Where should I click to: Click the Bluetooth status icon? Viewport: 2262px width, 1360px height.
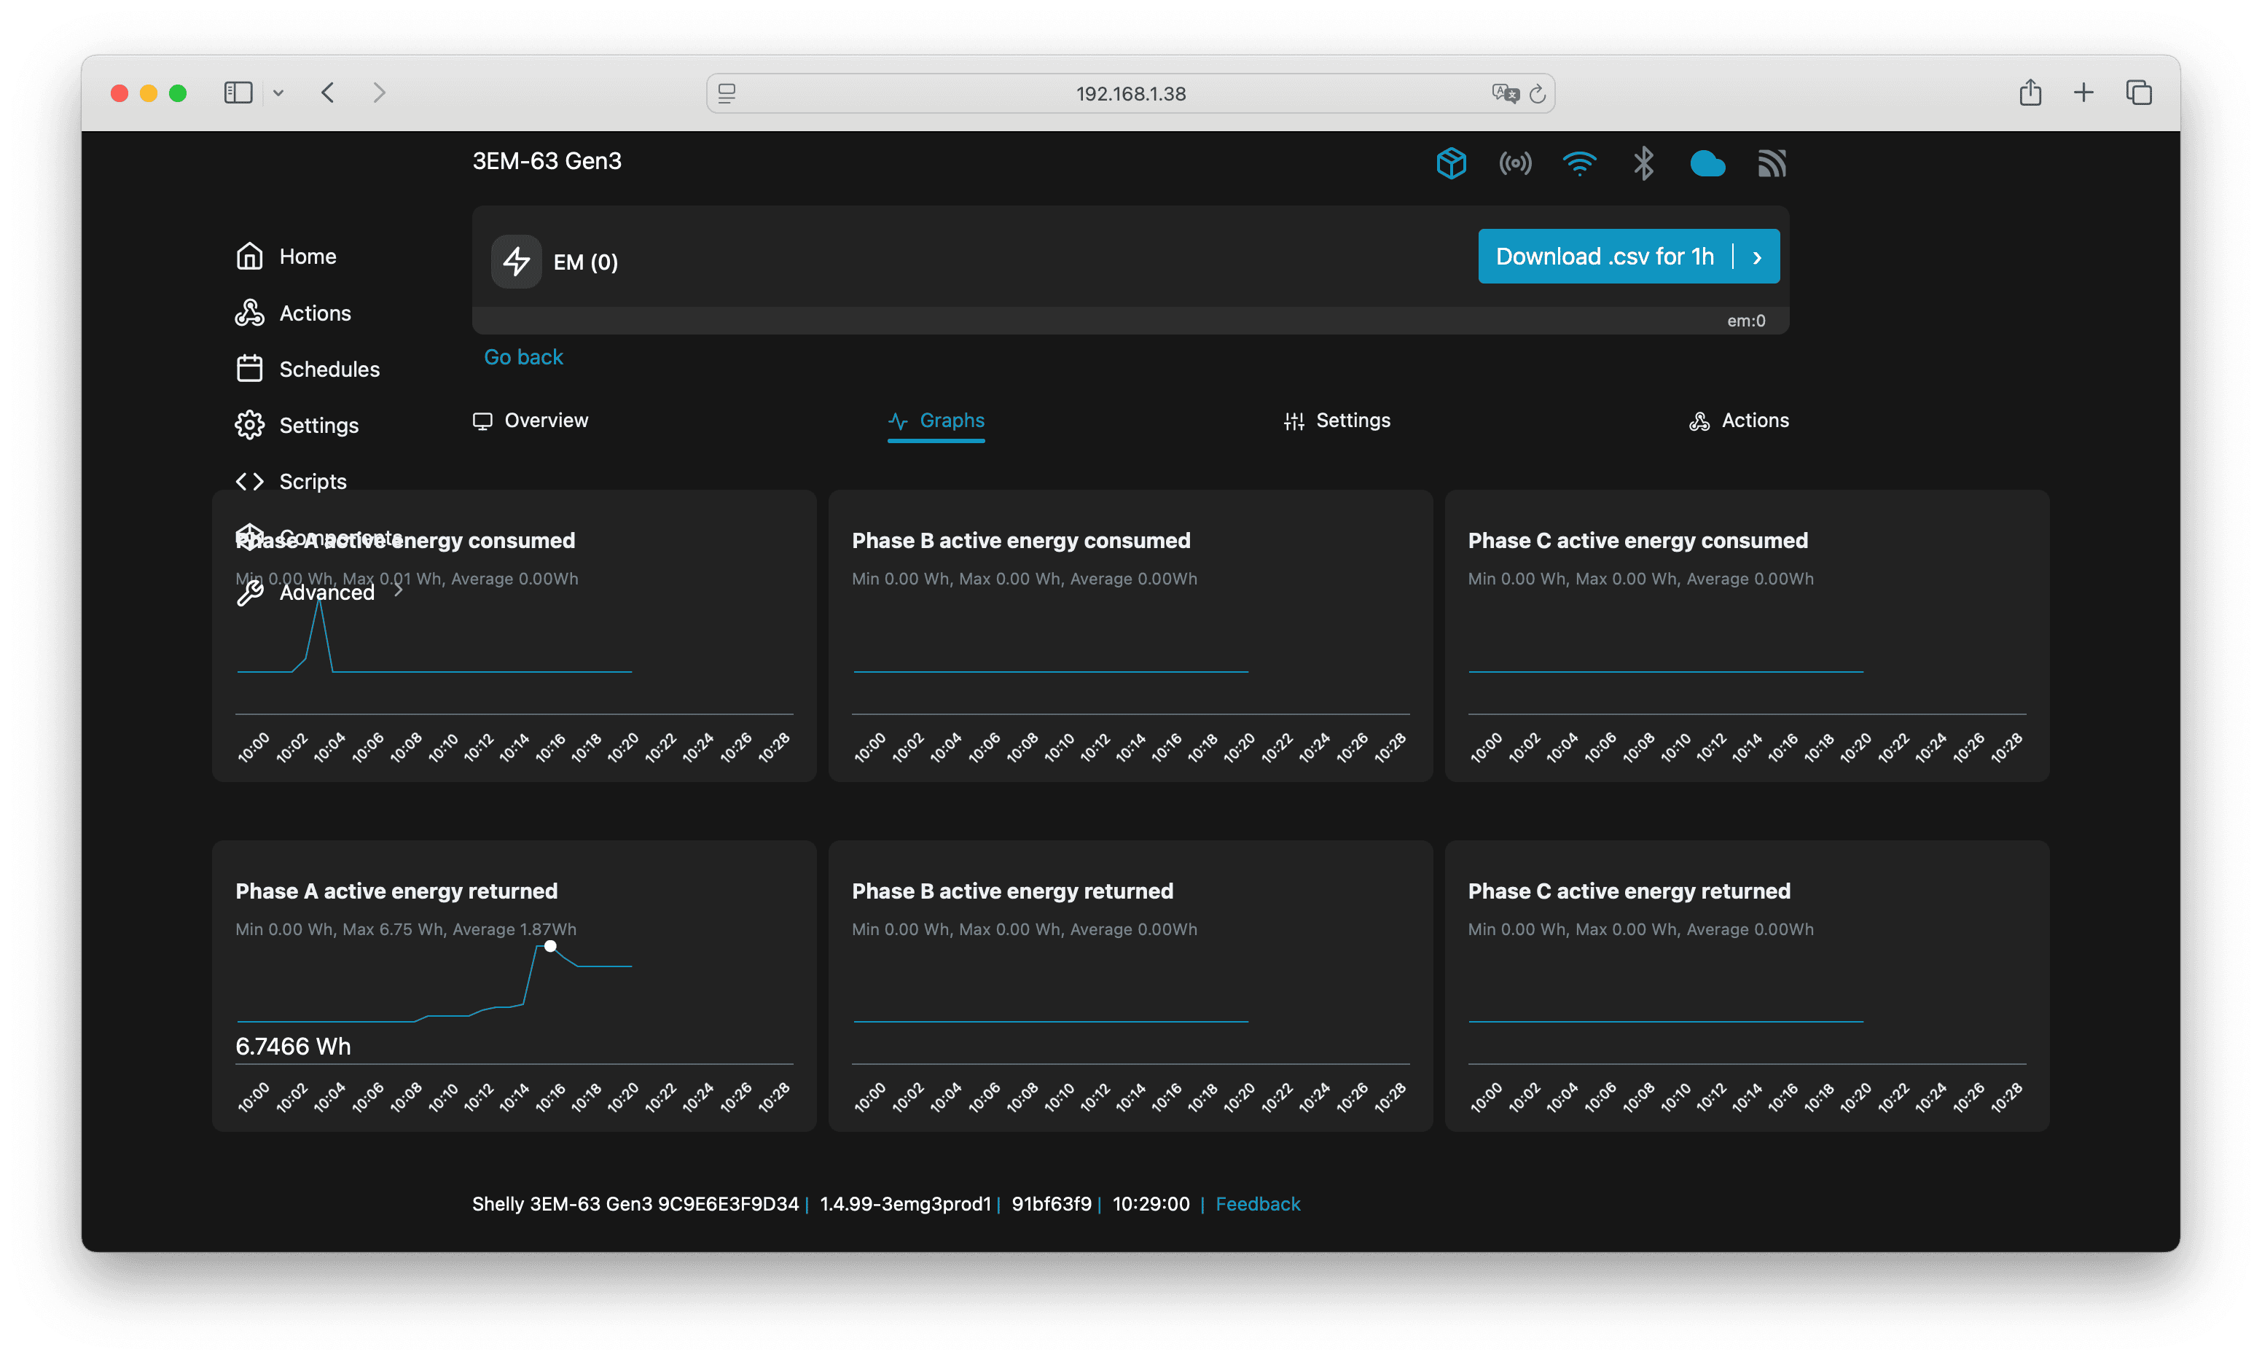(x=1643, y=164)
